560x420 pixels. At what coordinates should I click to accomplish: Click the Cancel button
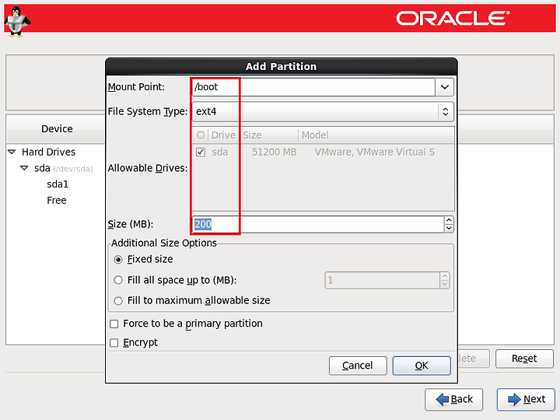pyautogui.click(x=358, y=366)
